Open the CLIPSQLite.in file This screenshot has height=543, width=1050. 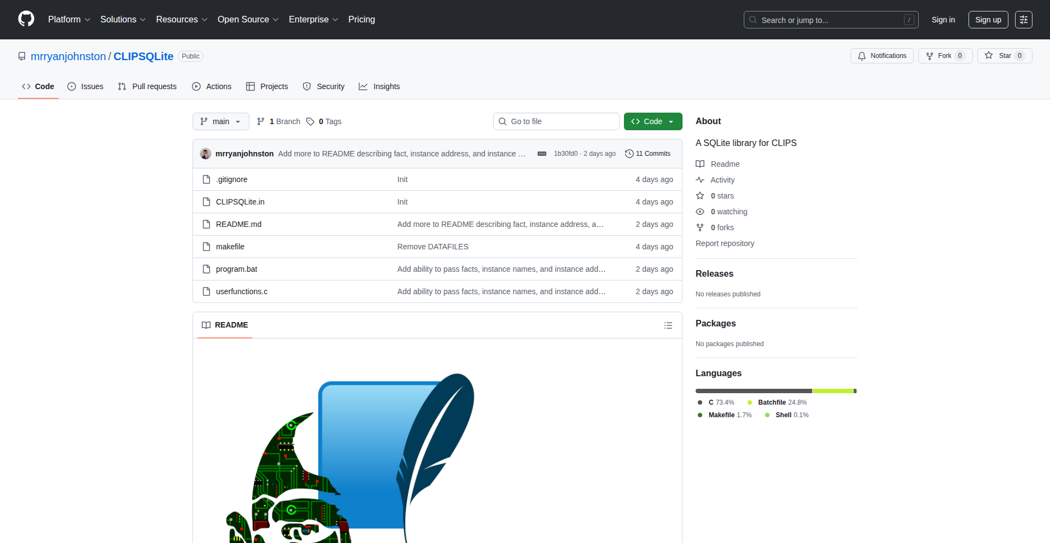(x=240, y=202)
